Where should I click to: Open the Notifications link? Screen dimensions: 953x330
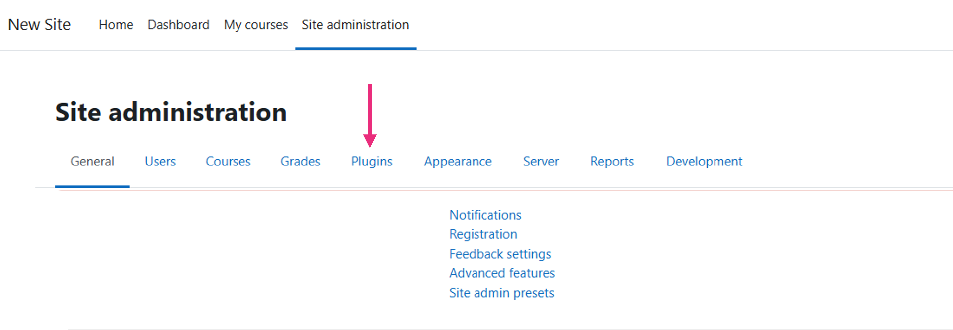pos(485,215)
